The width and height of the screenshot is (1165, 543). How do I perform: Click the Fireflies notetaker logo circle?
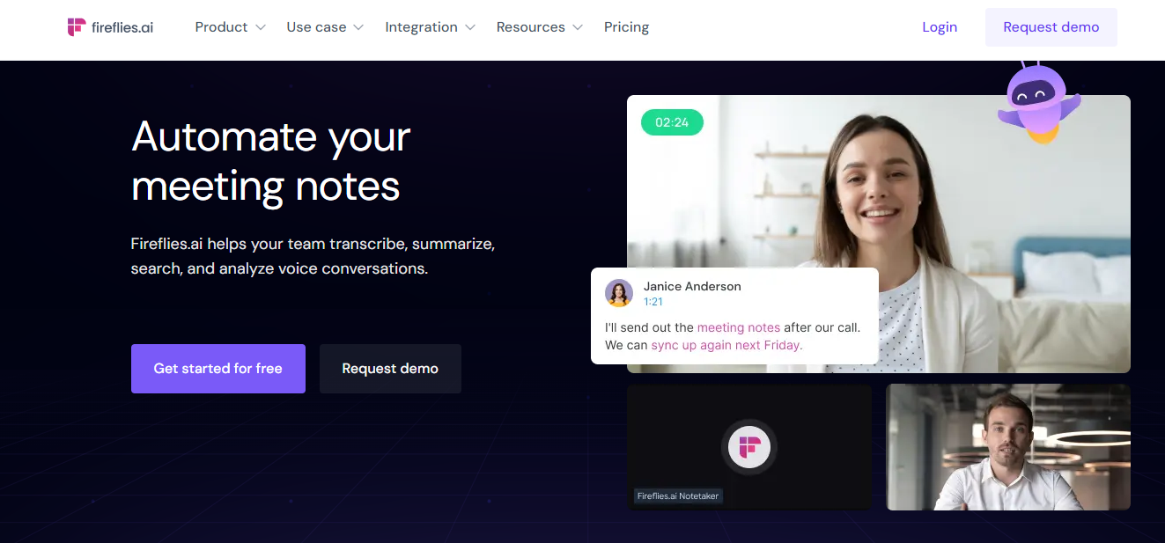[x=749, y=447]
